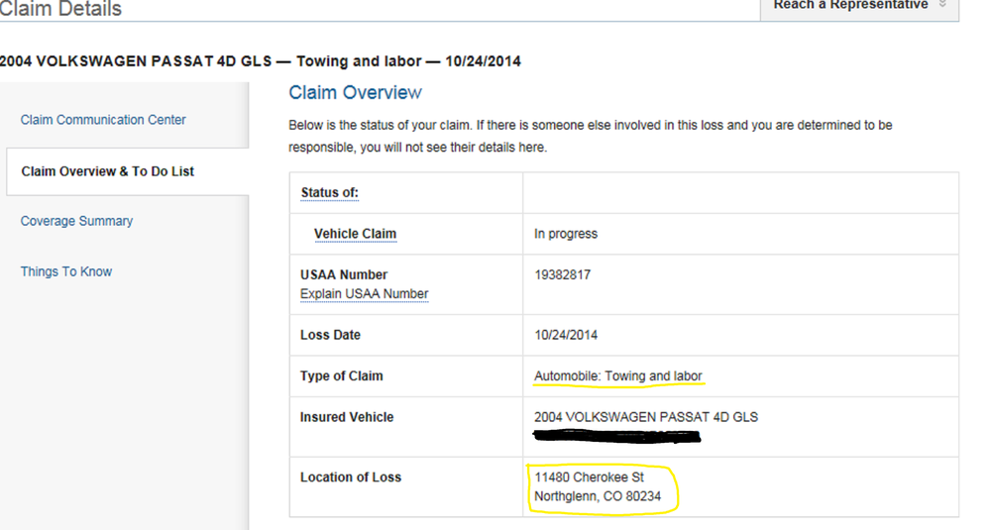Viewport: 991px width, 530px height.
Task: Click the Claim Details page title
Action: click(60, 9)
